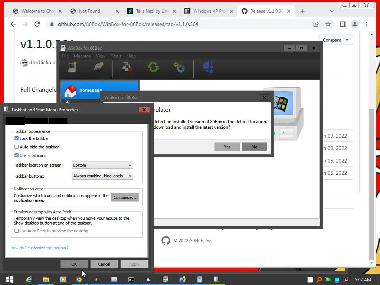Click the scroll down arrow of page scrollbar
This screenshot has width=380, height=285.
click(371, 263)
